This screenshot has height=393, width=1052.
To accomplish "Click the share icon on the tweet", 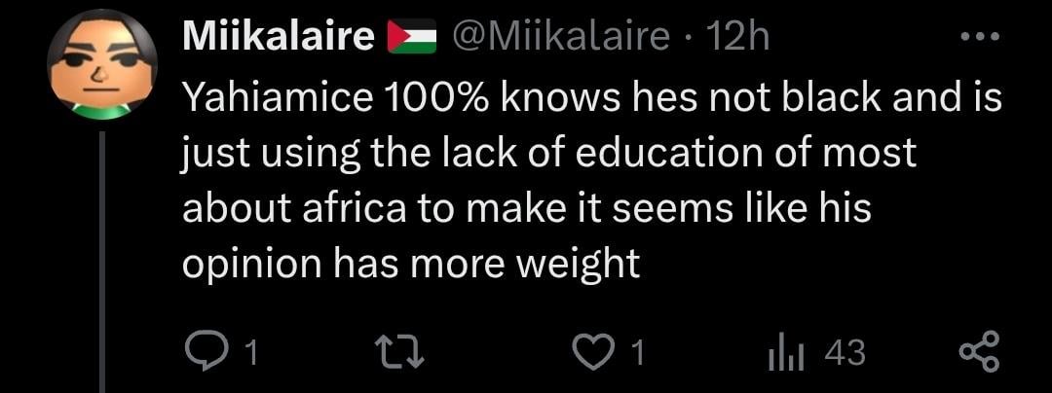I will (977, 351).
